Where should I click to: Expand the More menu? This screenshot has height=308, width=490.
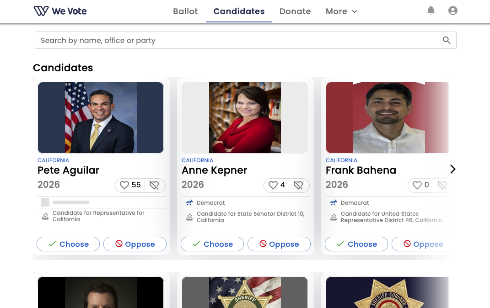coord(341,11)
